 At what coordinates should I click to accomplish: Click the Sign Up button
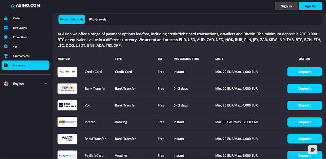(310, 6)
